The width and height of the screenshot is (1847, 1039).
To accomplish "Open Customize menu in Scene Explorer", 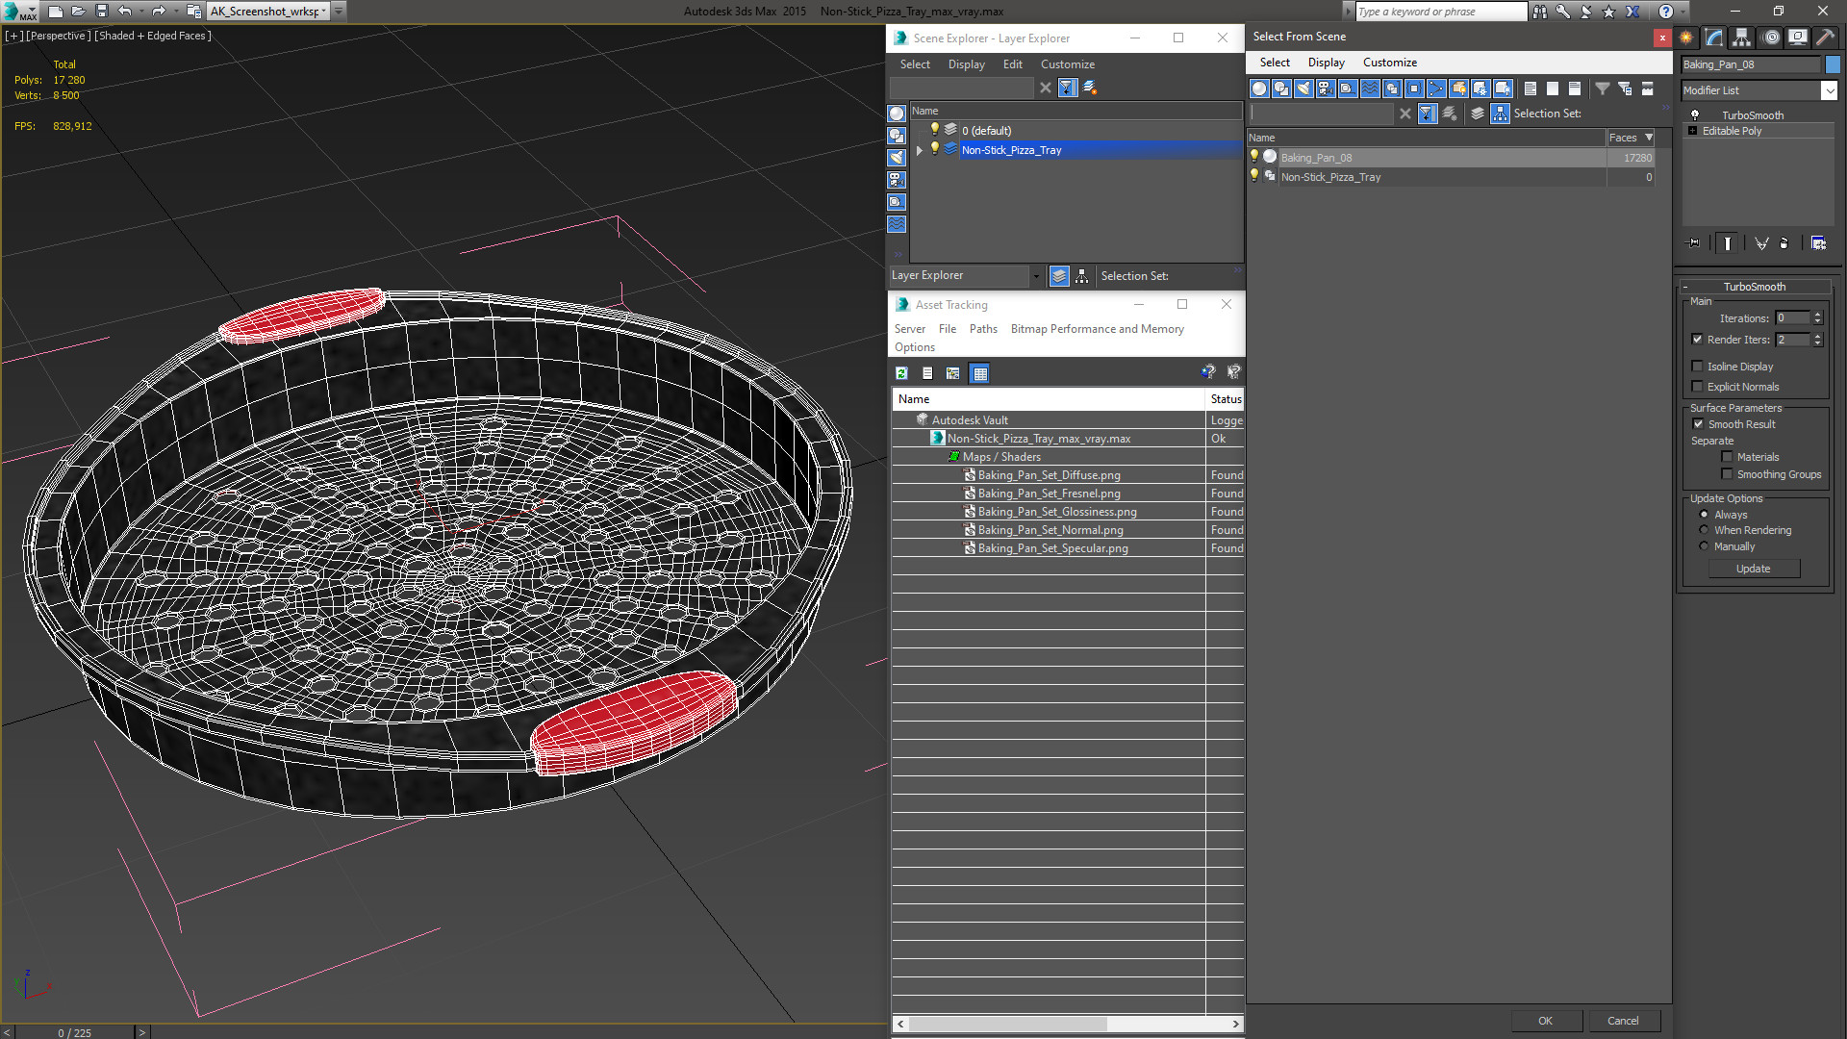I will pos(1067,64).
